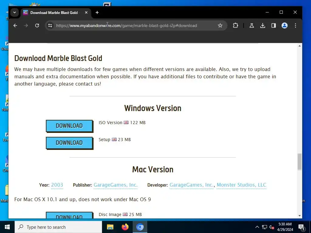Open File Explorer from the taskbar
Image resolution: width=311 pixels, height=233 pixels.
(110, 227)
